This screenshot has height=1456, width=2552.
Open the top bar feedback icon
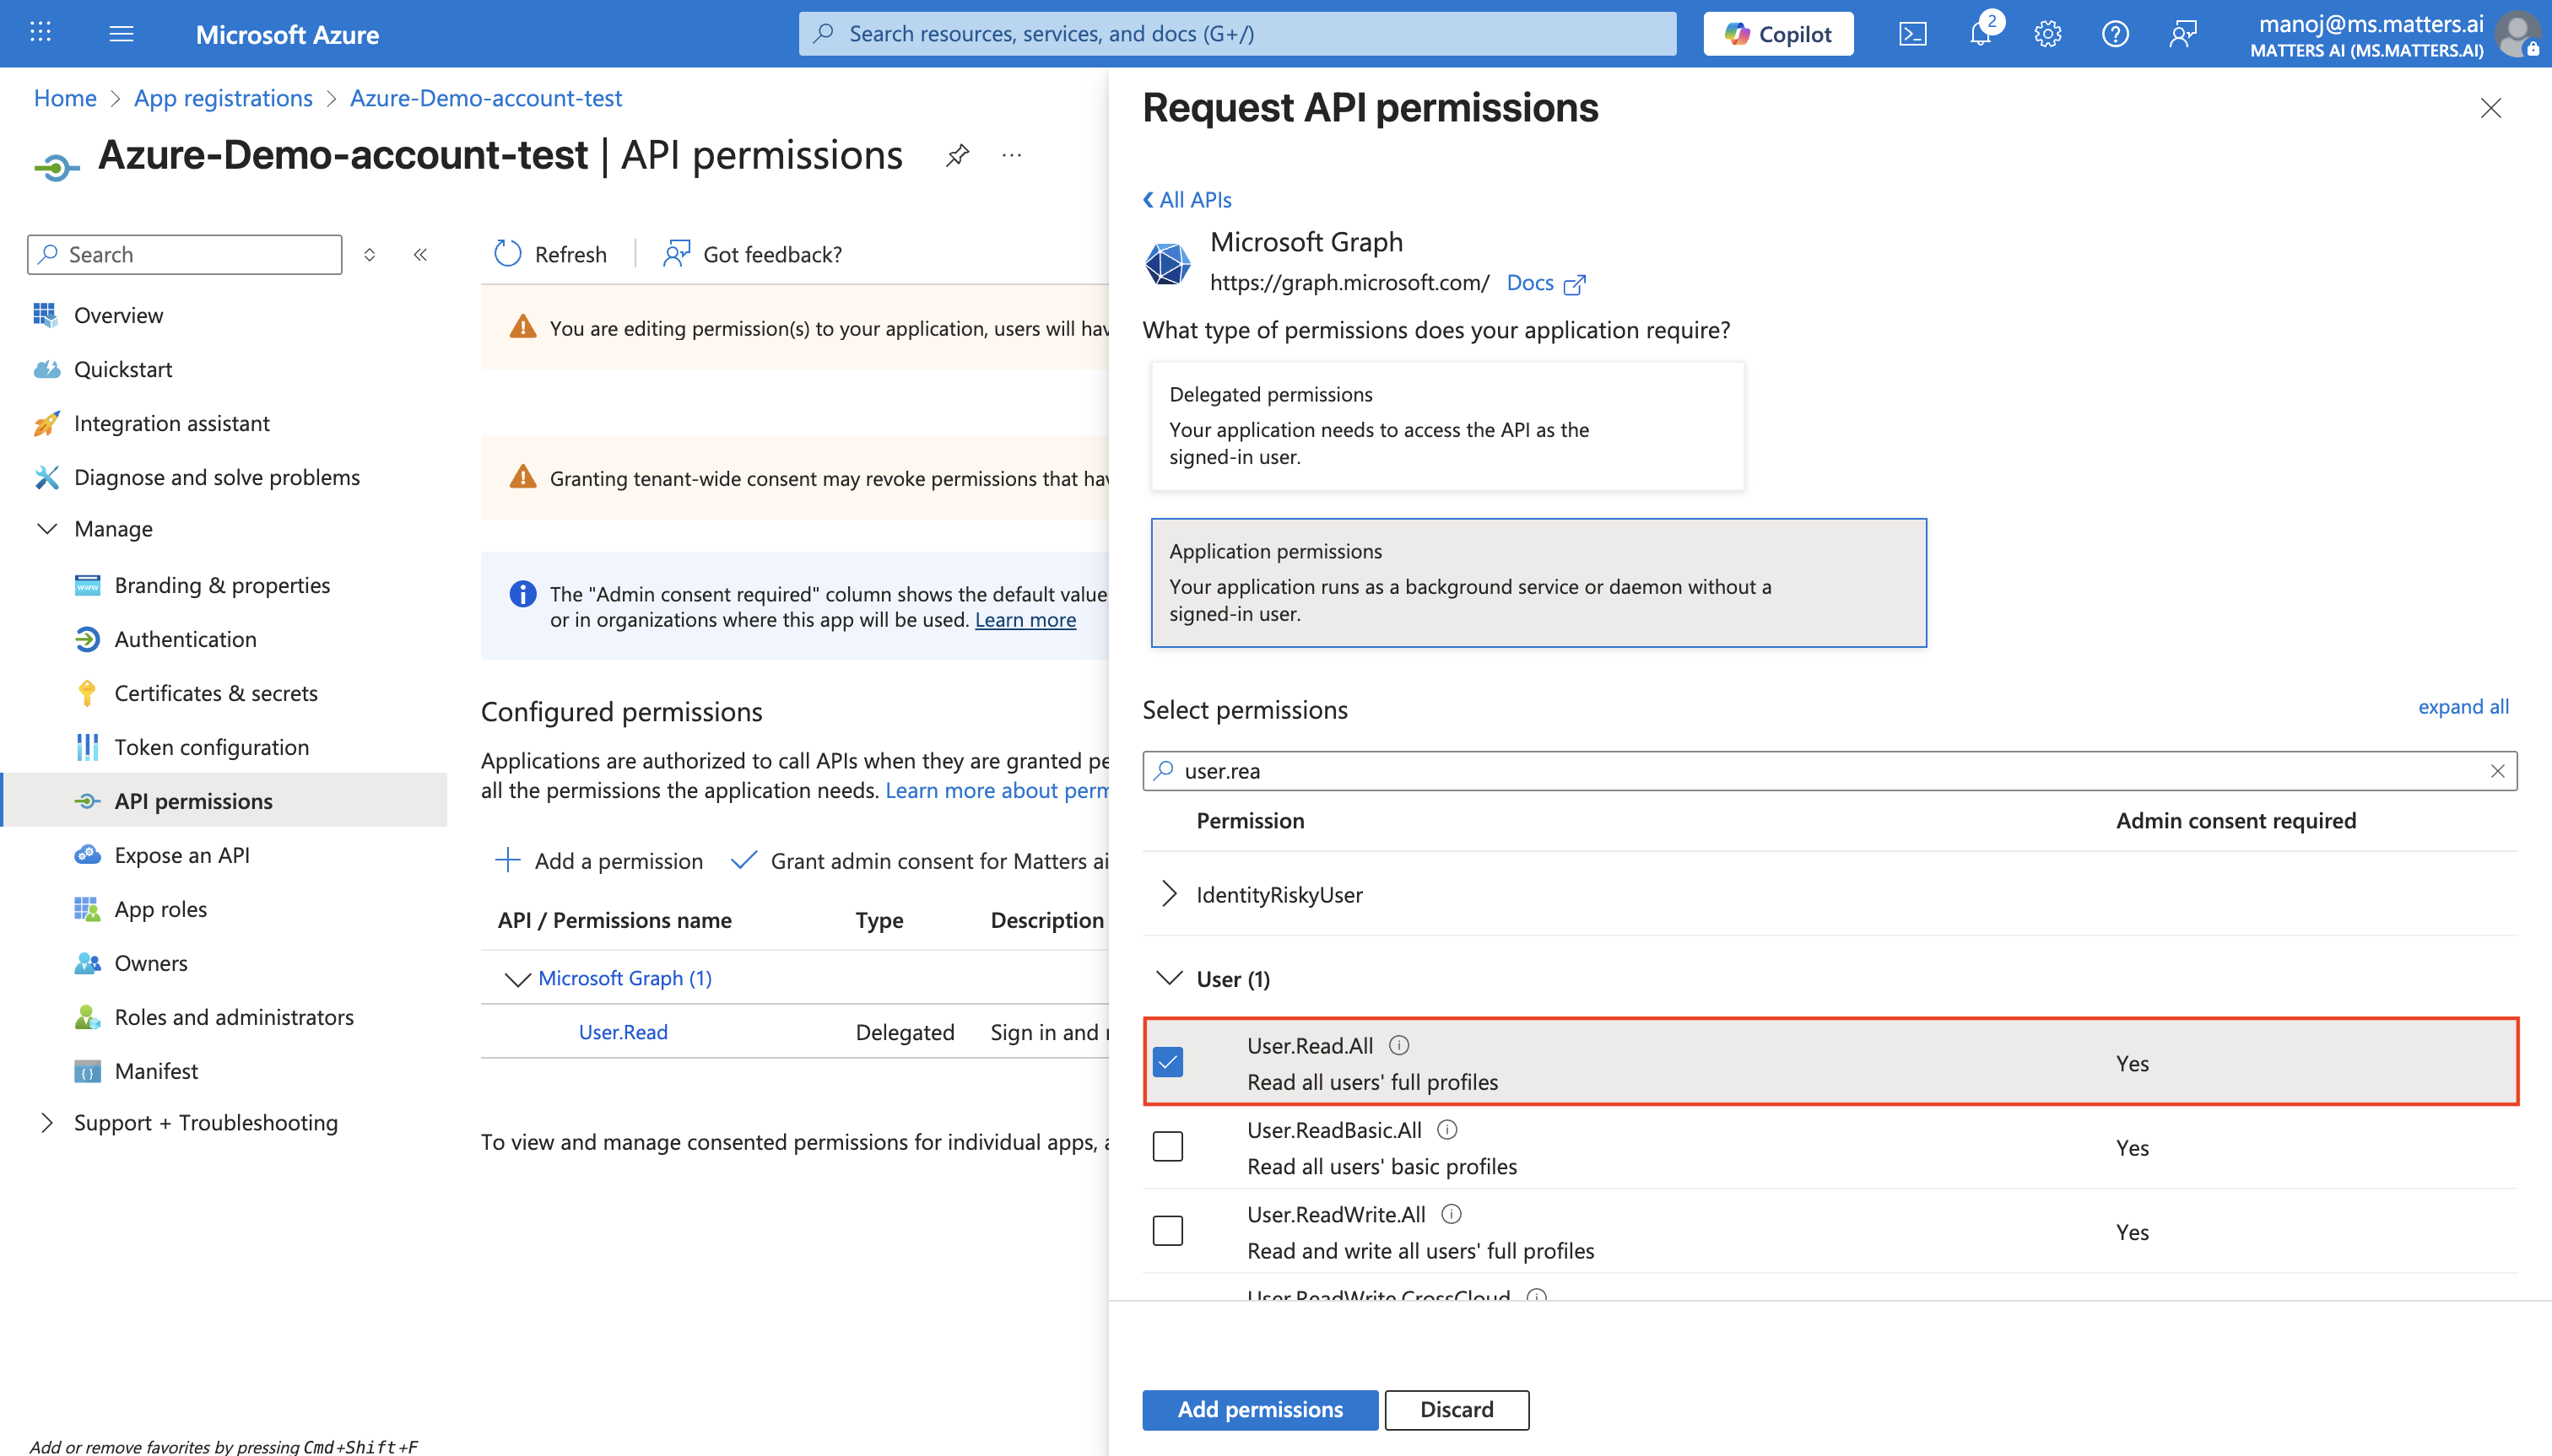click(x=2182, y=34)
